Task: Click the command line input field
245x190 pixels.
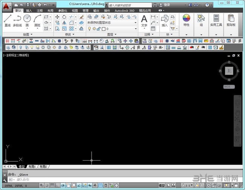Action: [75, 180]
